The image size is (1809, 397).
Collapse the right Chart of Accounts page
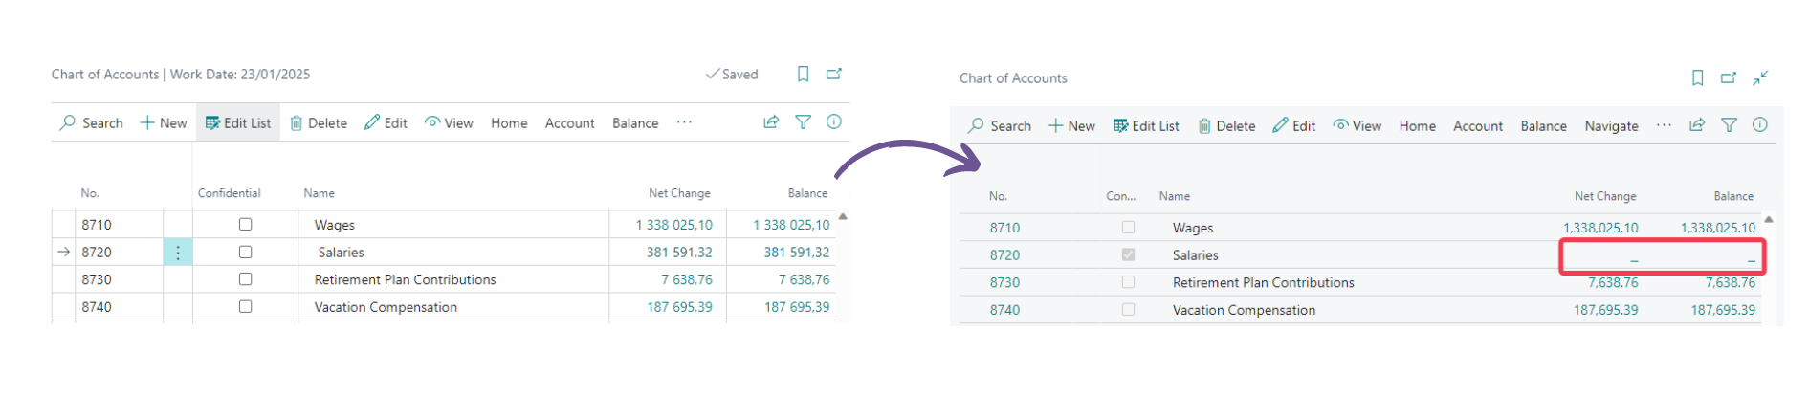coord(1760,78)
